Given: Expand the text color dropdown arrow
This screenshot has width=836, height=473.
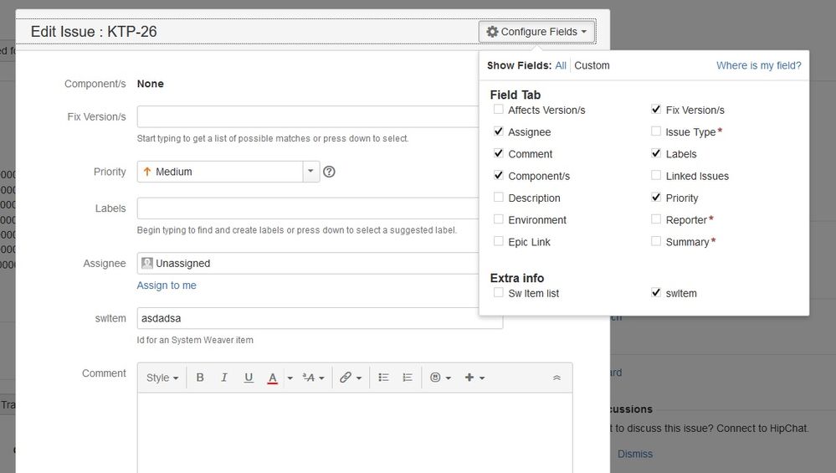Looking at the screenshot, I should point(290,378).
